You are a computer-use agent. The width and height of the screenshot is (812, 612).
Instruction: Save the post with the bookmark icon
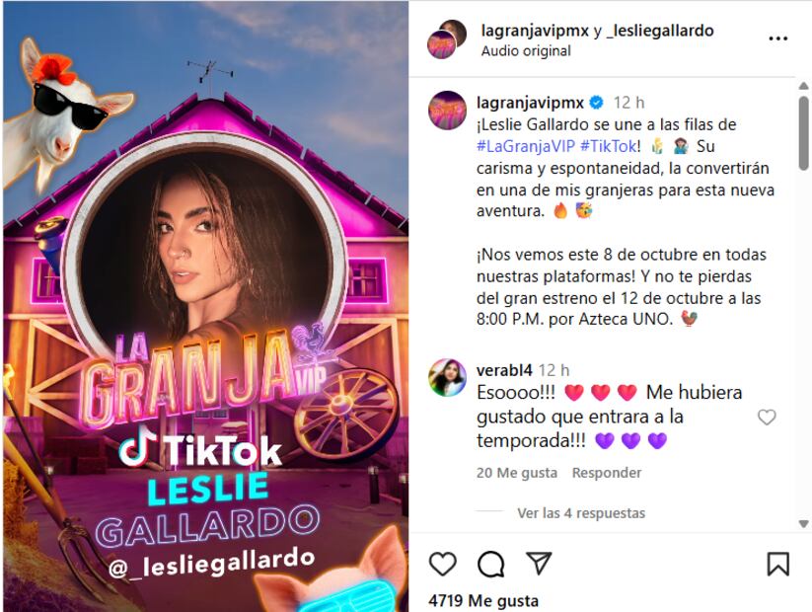pyautogui.click(x=777, y=564)
